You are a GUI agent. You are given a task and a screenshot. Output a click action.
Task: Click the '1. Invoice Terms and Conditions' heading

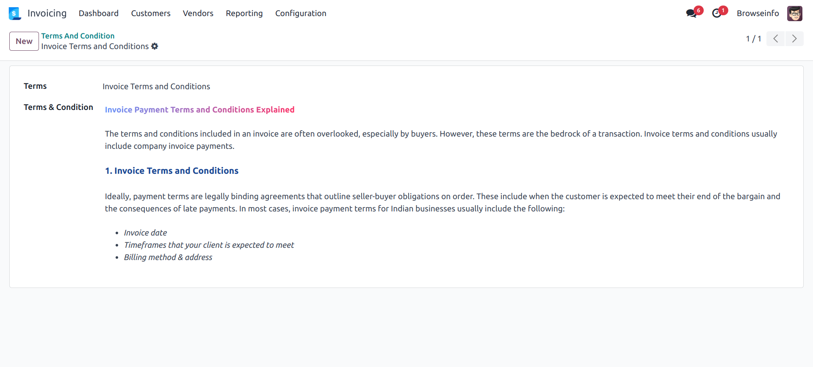[172, 171]
